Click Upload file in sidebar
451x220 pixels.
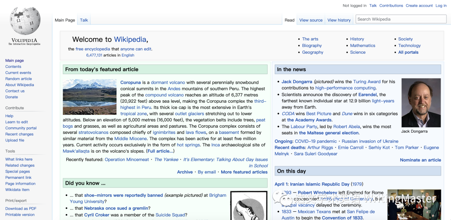[x=15, y=140]
